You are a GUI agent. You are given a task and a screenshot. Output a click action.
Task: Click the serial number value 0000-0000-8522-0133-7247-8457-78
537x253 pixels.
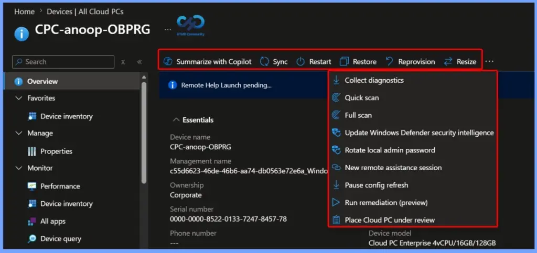[229, 219]
